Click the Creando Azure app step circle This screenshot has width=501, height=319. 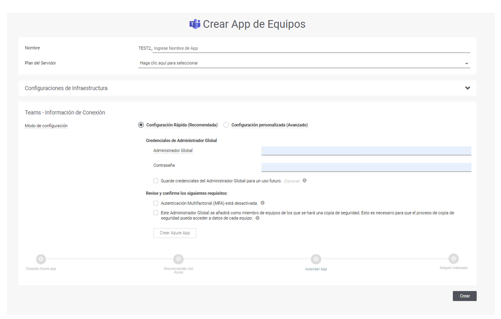41,259
